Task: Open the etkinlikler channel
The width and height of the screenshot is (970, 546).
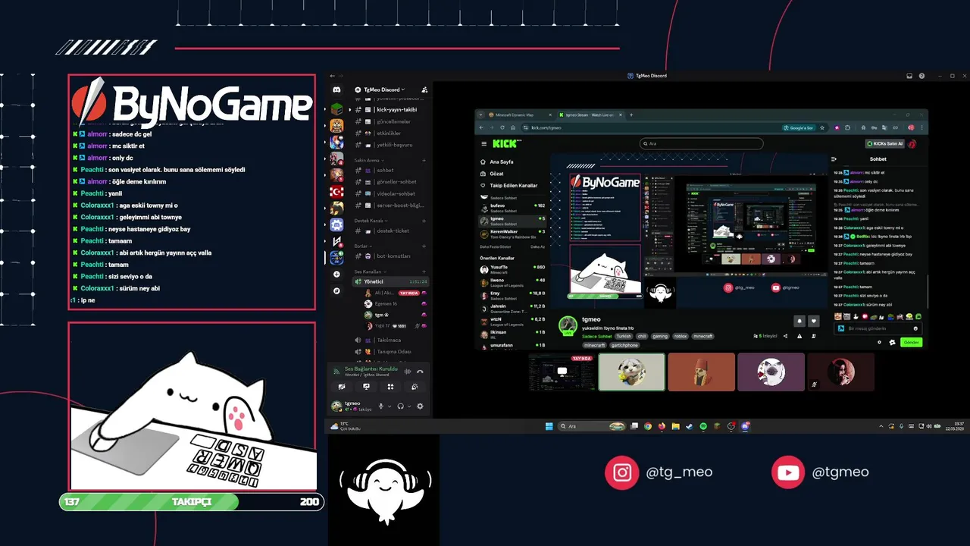Action: (391, 133)
